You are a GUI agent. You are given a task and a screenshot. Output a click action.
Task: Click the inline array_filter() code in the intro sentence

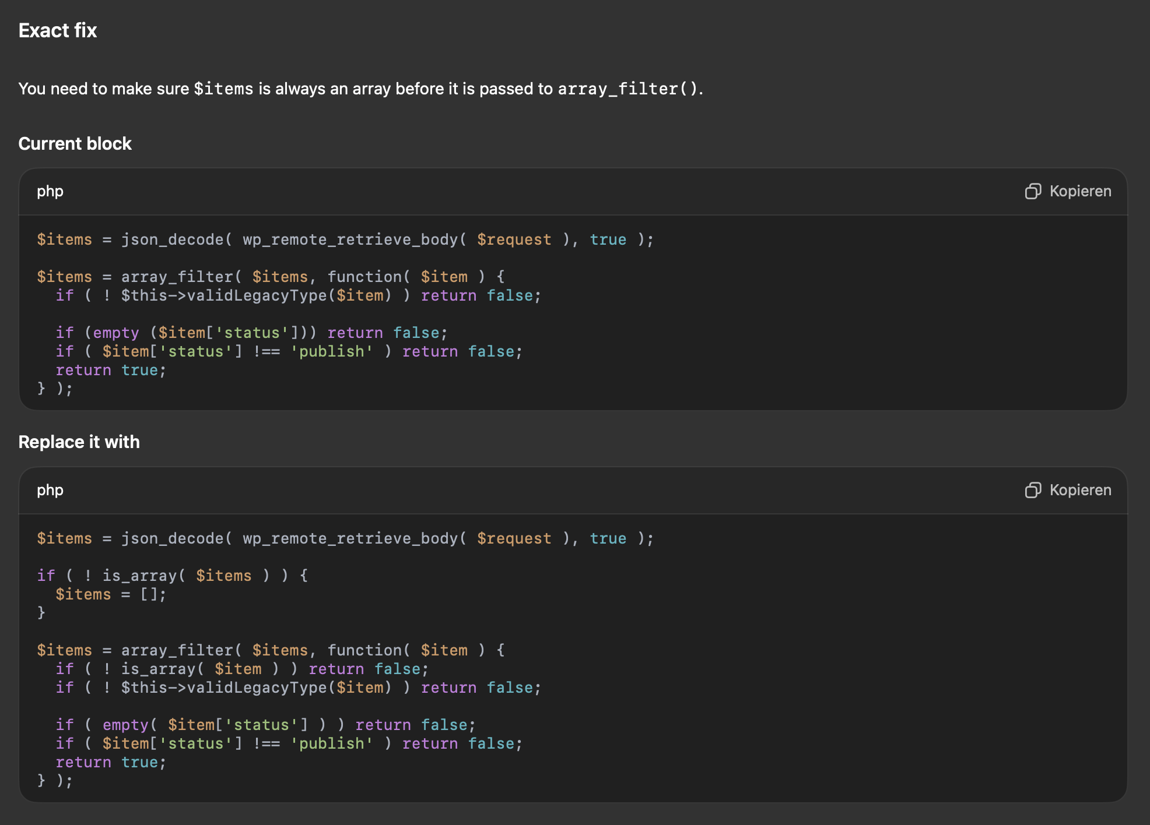pyautogui.click(x=628, y=89)
